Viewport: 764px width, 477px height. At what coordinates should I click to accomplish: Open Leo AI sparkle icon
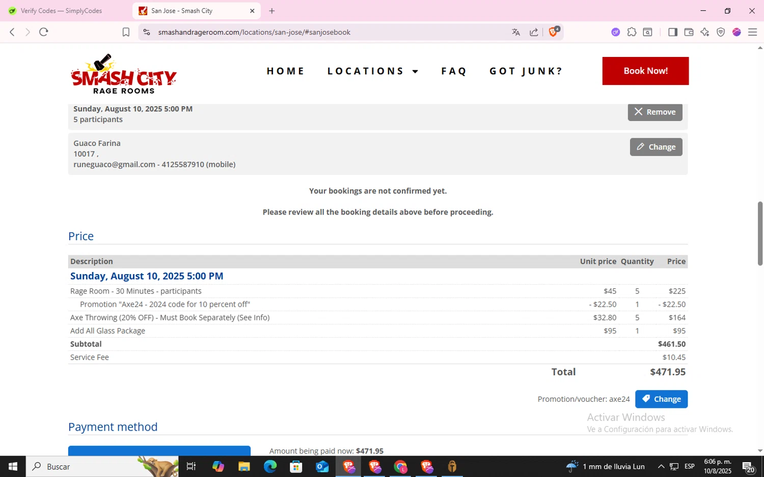point(704,32)
